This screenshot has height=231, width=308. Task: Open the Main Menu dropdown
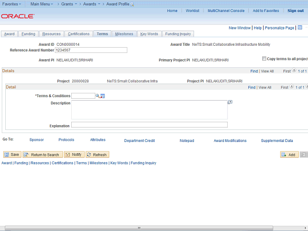[42, 4]
